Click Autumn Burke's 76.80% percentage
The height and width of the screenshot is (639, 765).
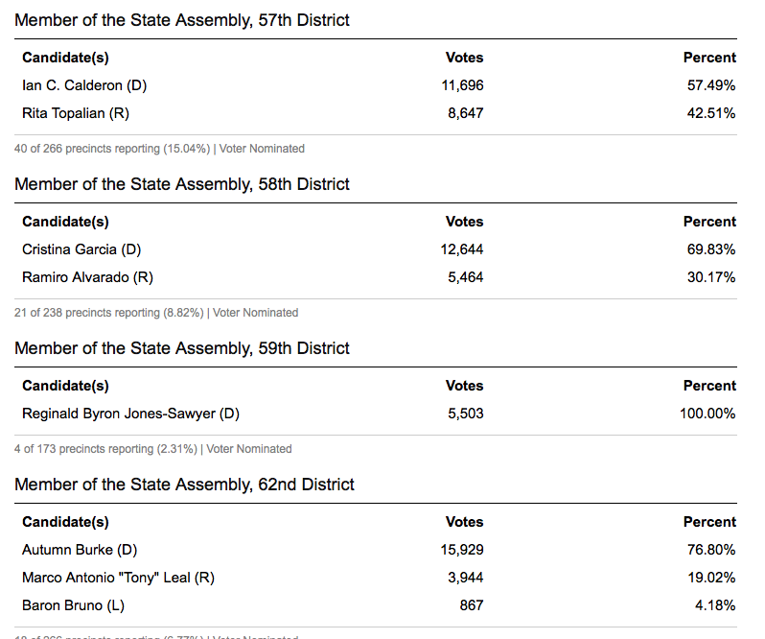click(711, 550)
